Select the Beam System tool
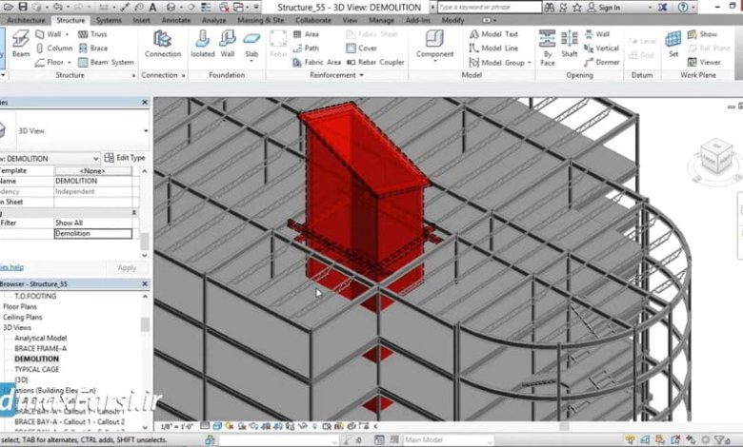Viewport: 743px width, 447px height. coord(106,62)
